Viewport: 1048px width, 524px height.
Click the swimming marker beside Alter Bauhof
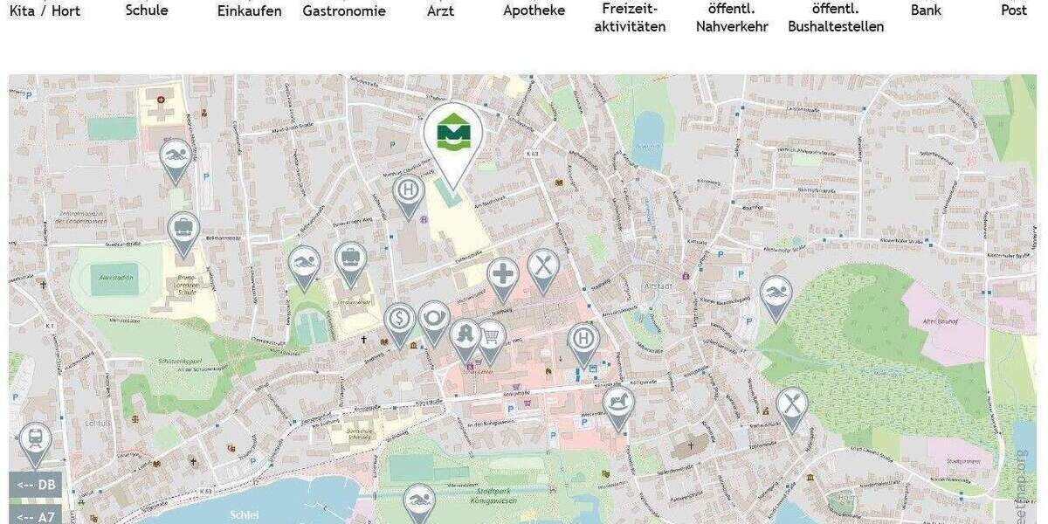point(776,297)
